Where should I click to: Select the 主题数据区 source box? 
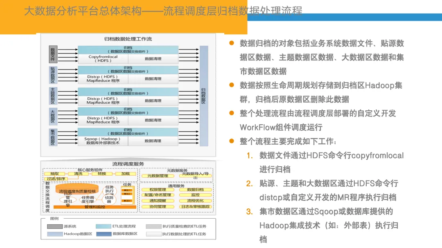pyautogui.click(x=53, y=96)
